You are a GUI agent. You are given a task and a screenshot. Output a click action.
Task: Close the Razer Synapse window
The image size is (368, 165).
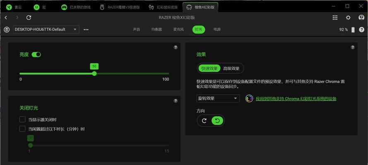click(361, 6)
